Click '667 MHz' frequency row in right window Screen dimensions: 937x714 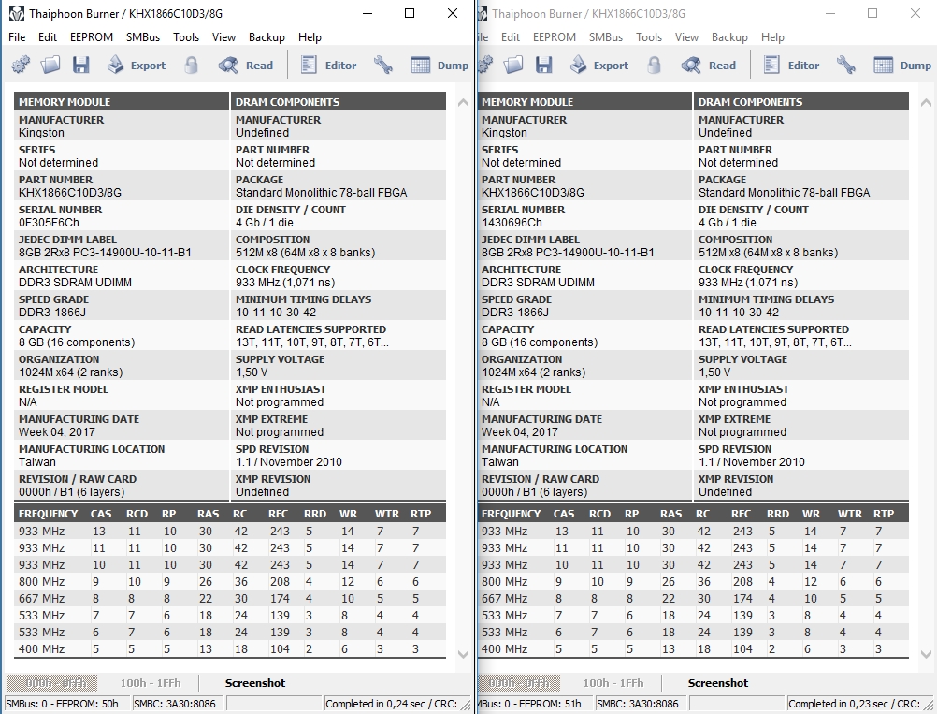coord(693,598)
